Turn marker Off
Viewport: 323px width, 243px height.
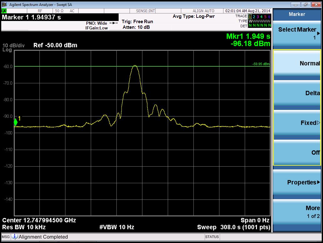click(297, 153)
